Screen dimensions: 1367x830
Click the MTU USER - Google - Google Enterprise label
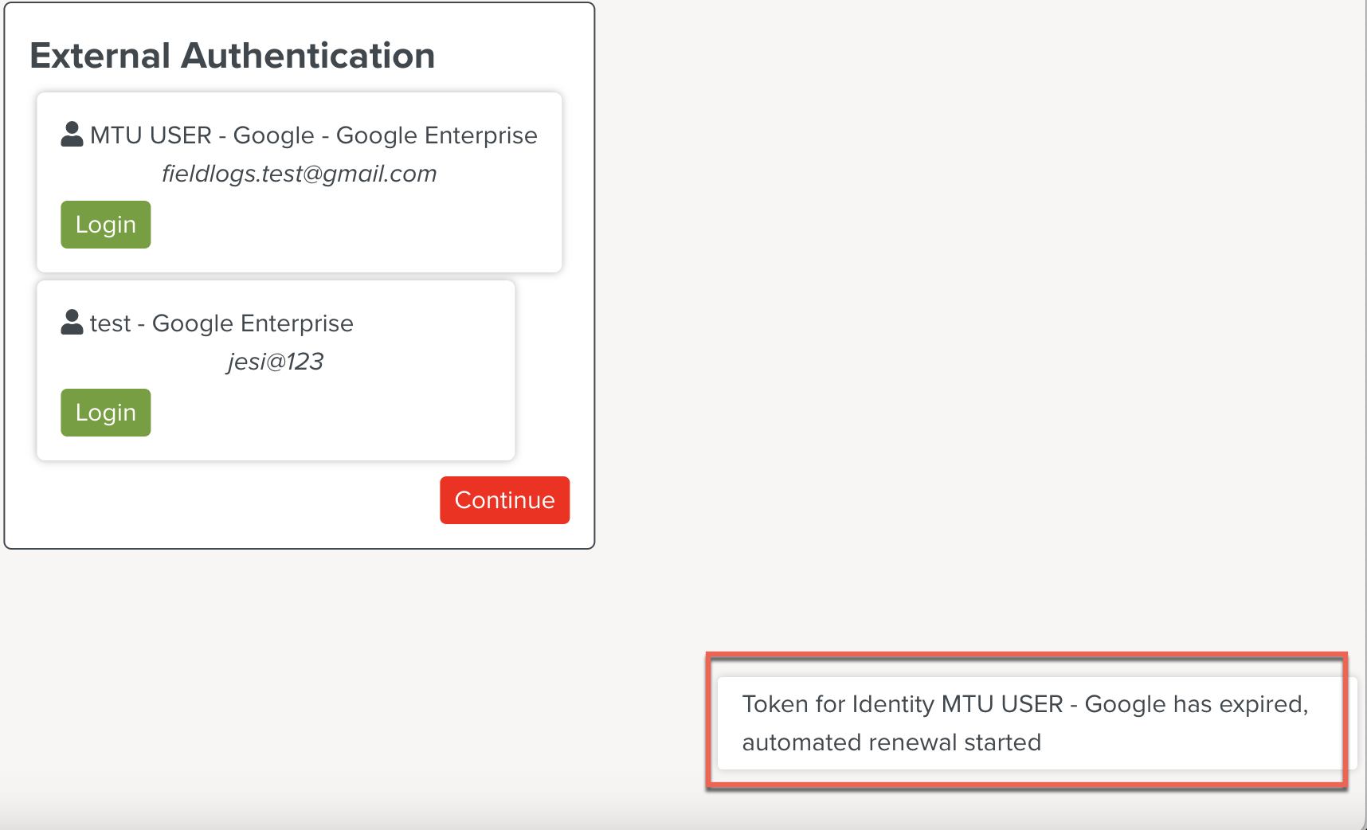coord(314,135)
